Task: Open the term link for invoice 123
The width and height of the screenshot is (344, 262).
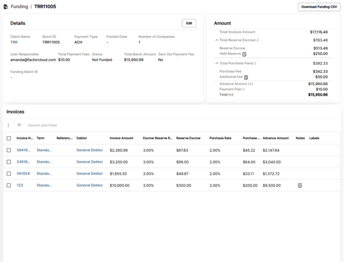Action: coord(44,185)
